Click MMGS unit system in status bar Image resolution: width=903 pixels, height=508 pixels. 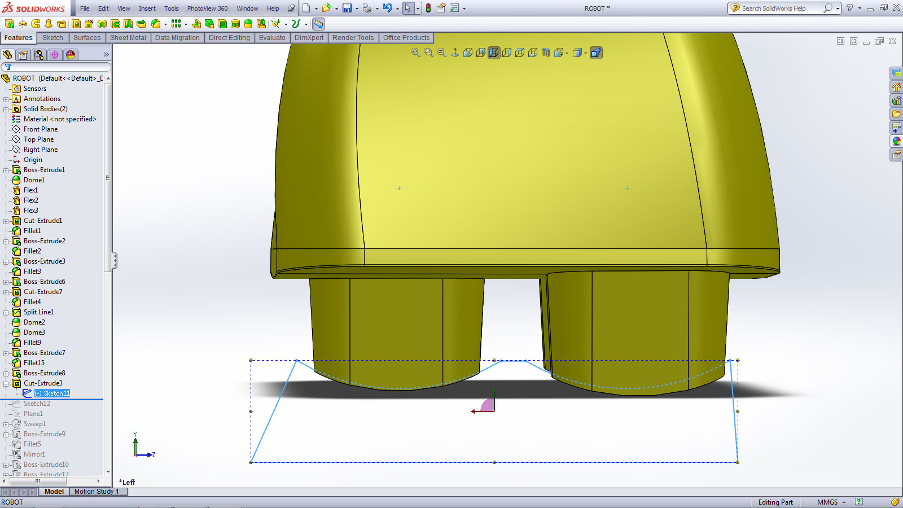[x=827, y=502]
